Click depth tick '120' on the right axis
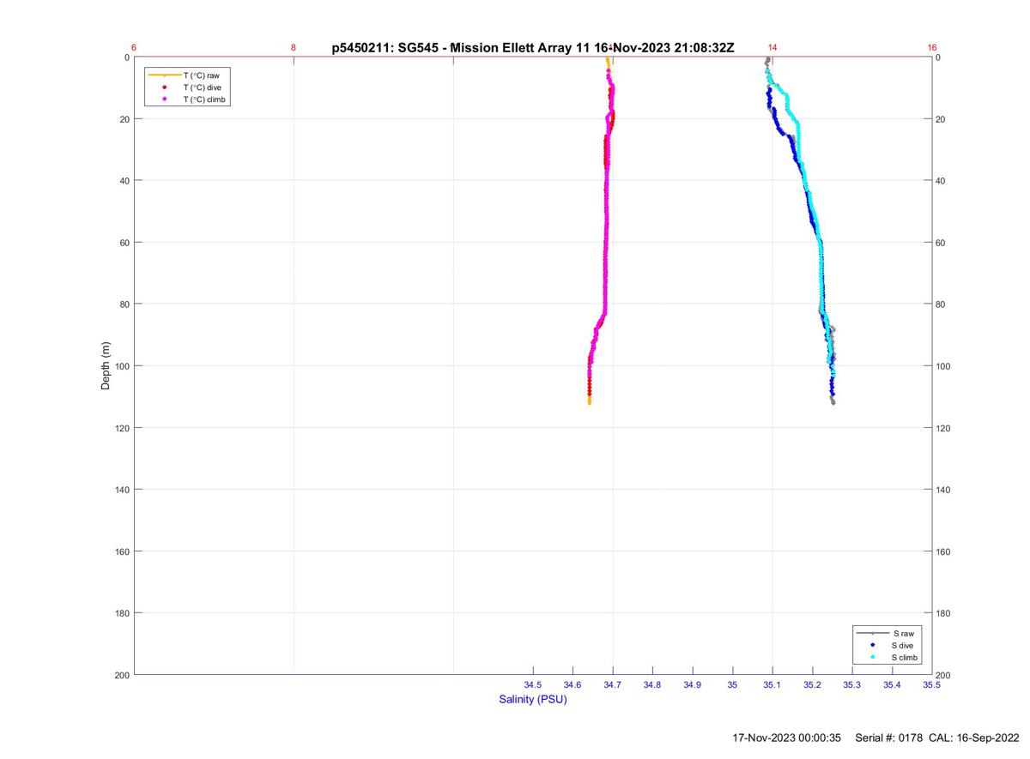 click(943, 428)
